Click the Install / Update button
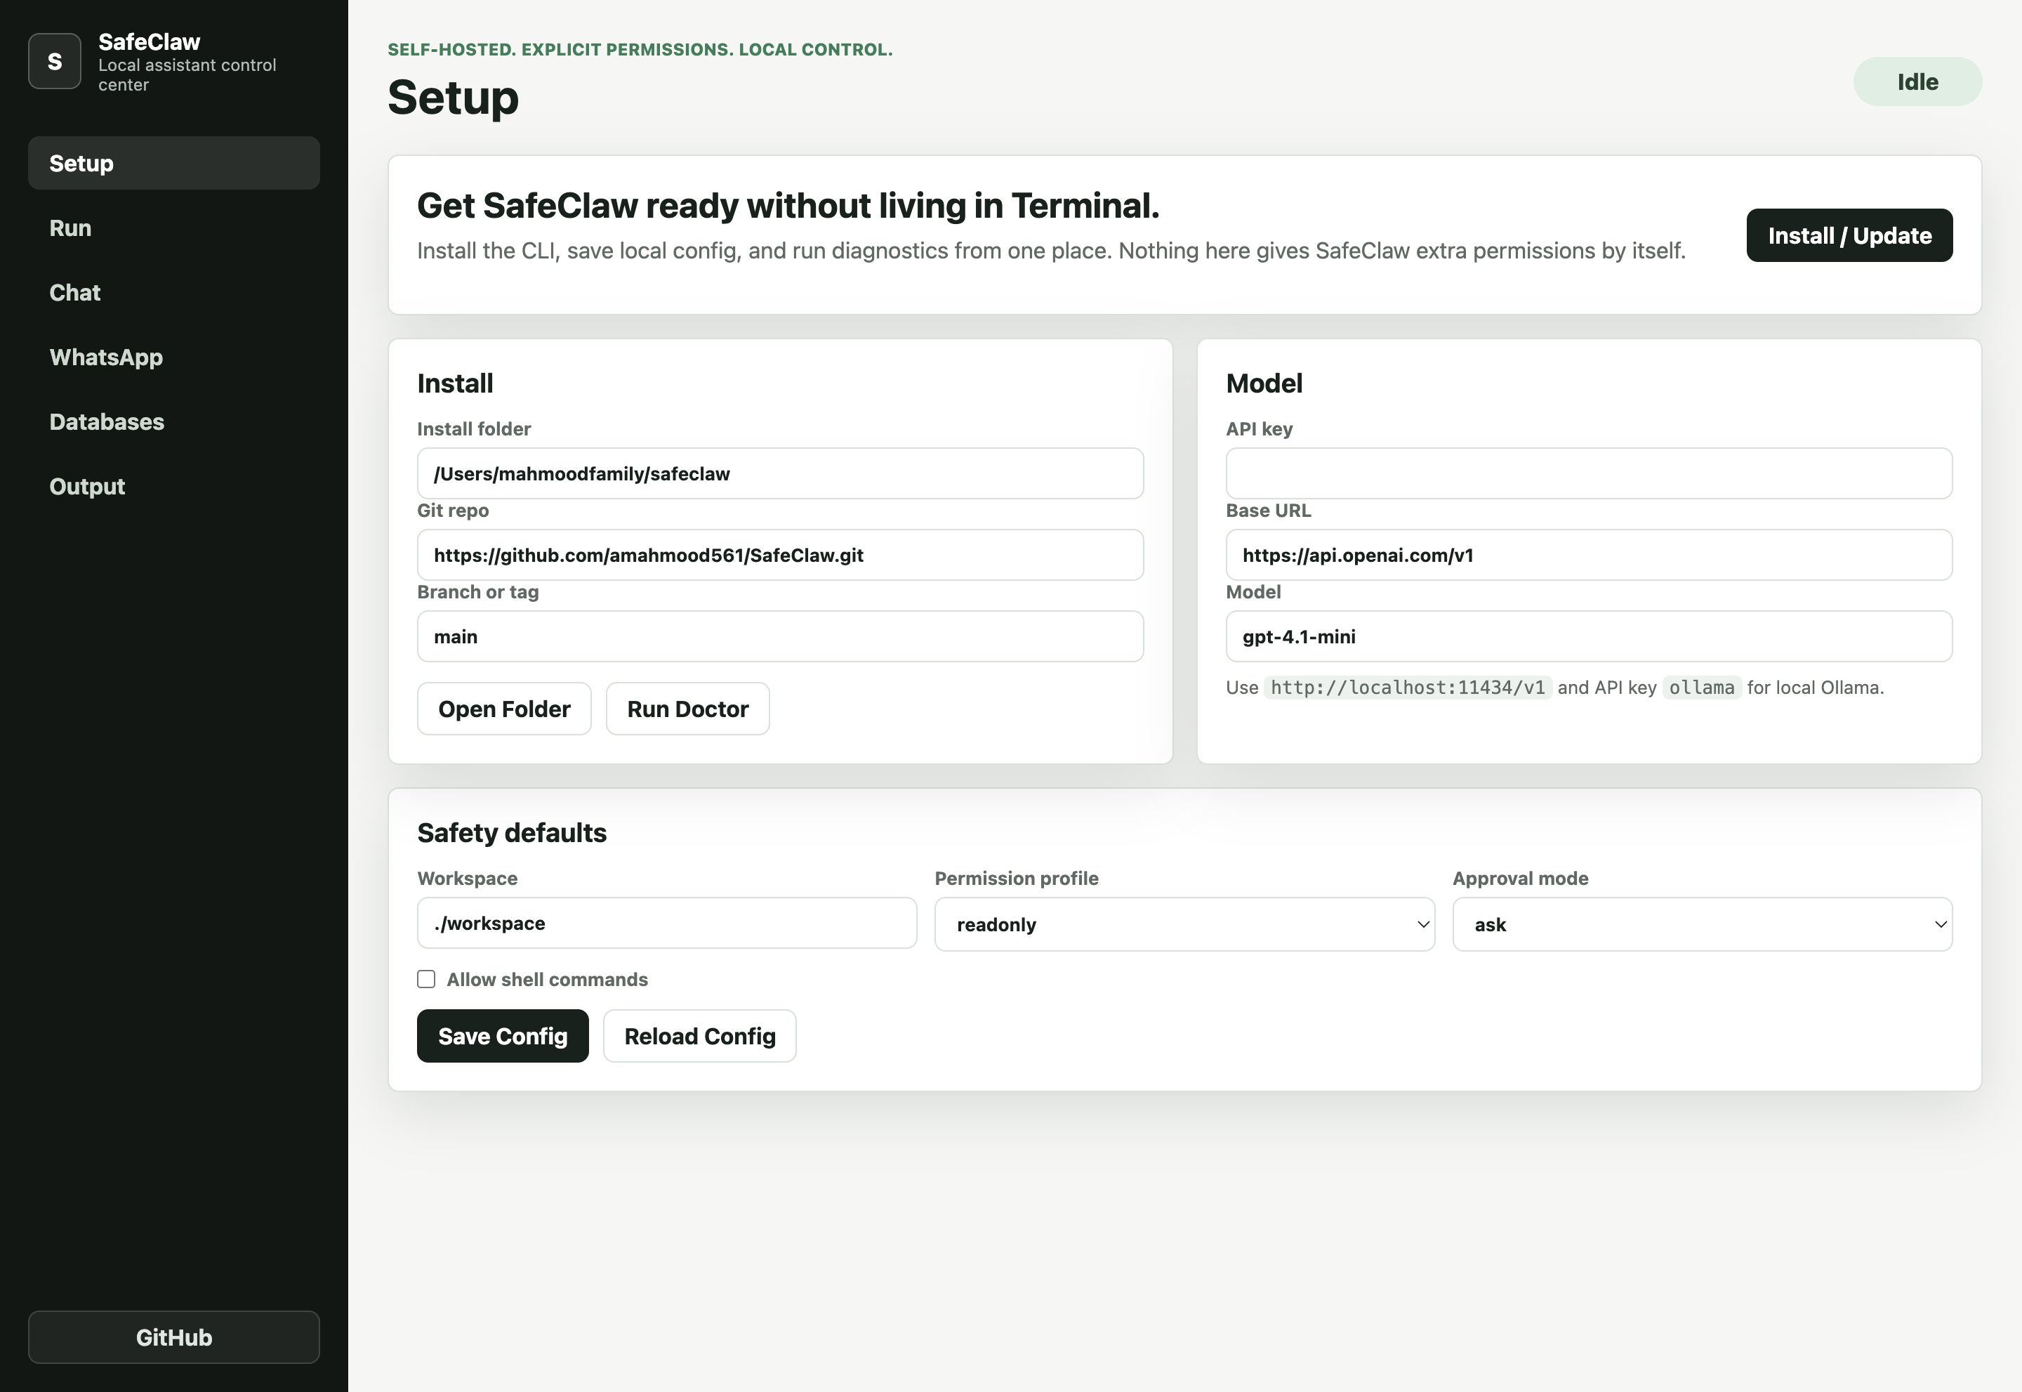Viewport: 2022px width, 1392px height. [x=1849, y=235]
